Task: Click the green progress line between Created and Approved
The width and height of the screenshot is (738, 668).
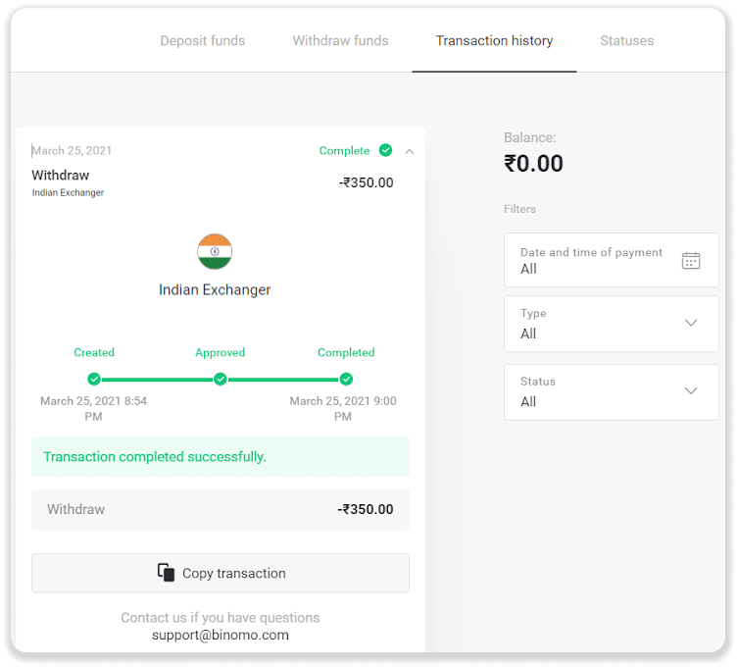Action: click(157, 379)
